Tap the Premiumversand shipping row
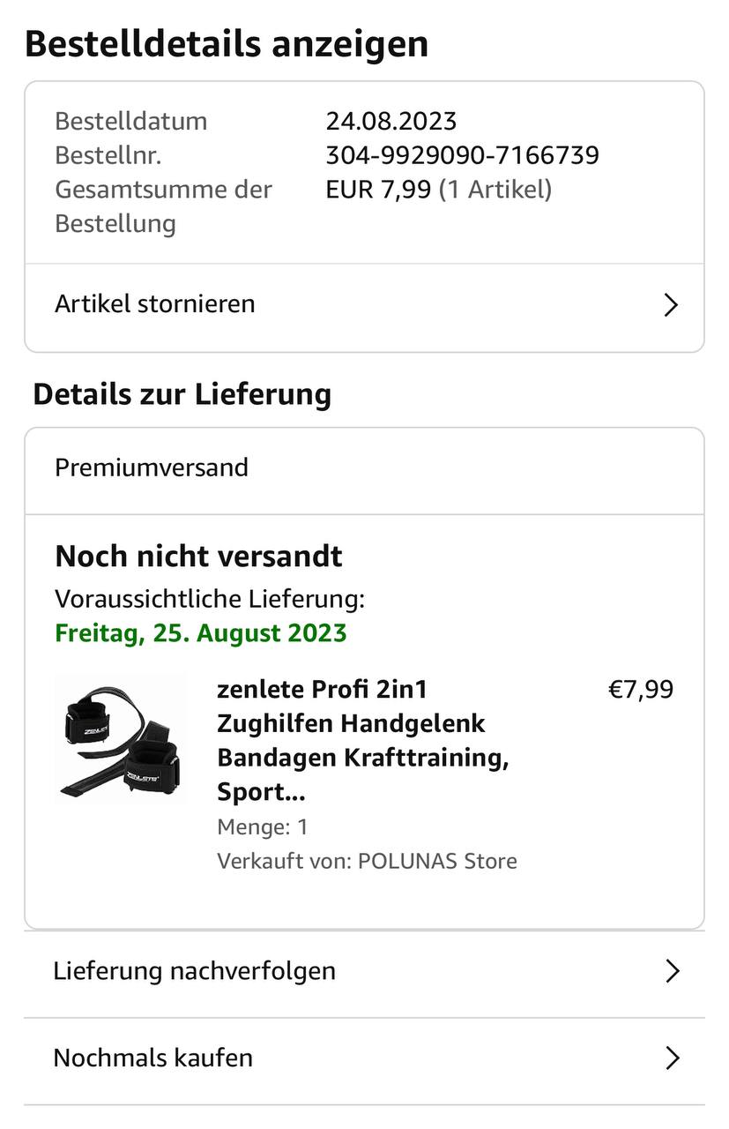The image size is (729, 1129). [x=152, y=467]
